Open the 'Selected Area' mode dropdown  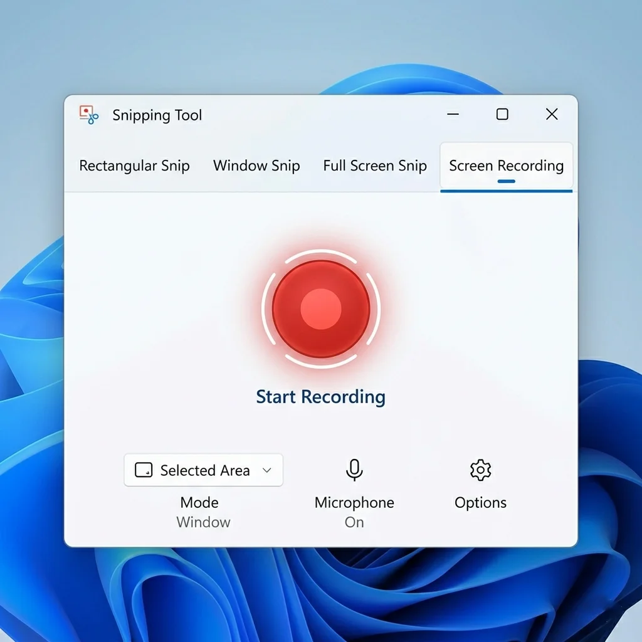click(x=203, y=470)
